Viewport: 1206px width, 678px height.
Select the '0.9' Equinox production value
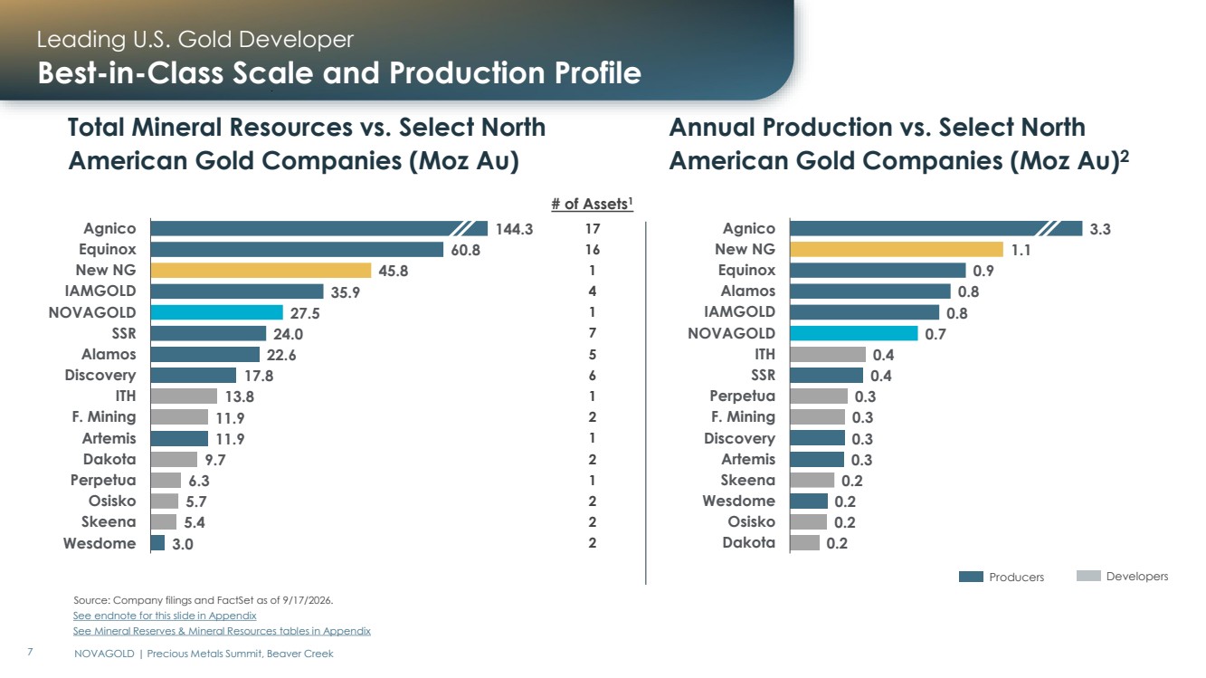(x=984, y=272)
